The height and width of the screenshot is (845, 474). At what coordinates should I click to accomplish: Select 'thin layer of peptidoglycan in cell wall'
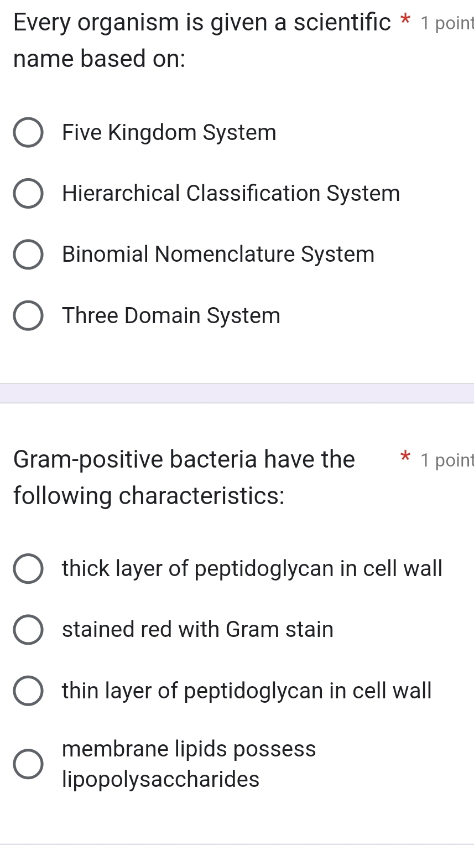tap(28, 691)
